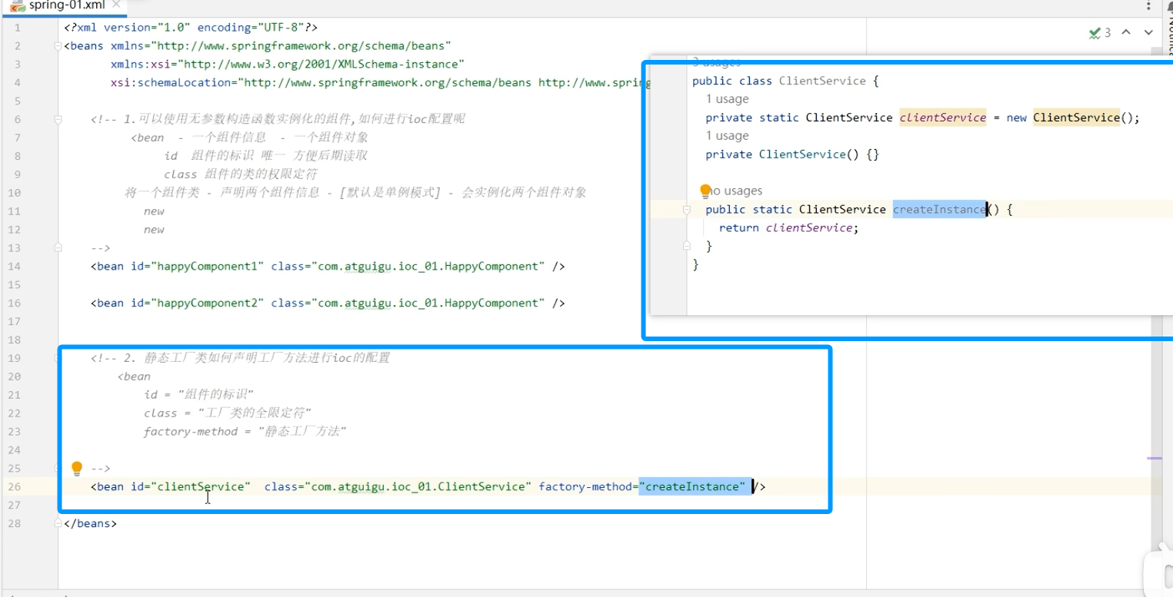
Task: Click 'public class ClientService' in the popup
Action: click(x=779, y=81)
